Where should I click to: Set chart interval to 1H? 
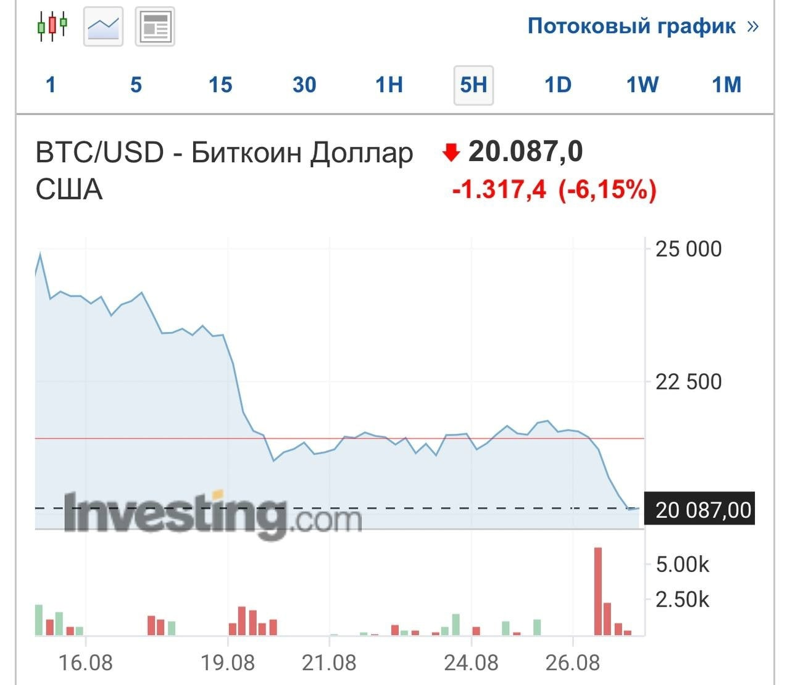[389, 85]
